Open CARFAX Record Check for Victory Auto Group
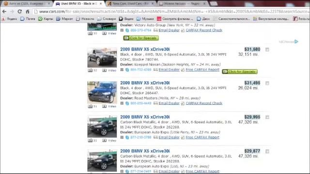This screenshot has height=174, width=310. (204, 30)
